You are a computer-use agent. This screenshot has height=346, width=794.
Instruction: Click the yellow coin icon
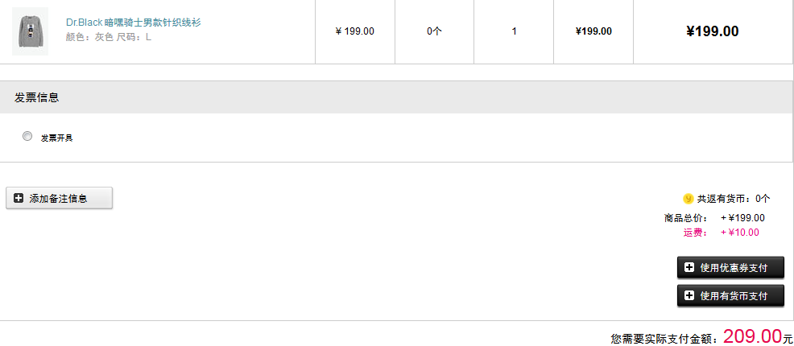[688, 198]
